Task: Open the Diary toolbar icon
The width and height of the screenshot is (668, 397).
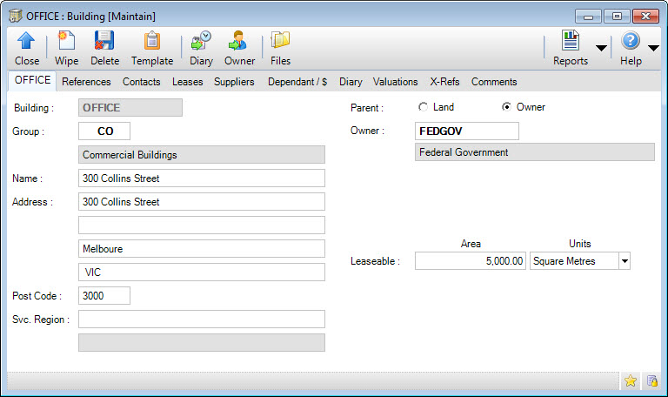Action: pos(201,41)
